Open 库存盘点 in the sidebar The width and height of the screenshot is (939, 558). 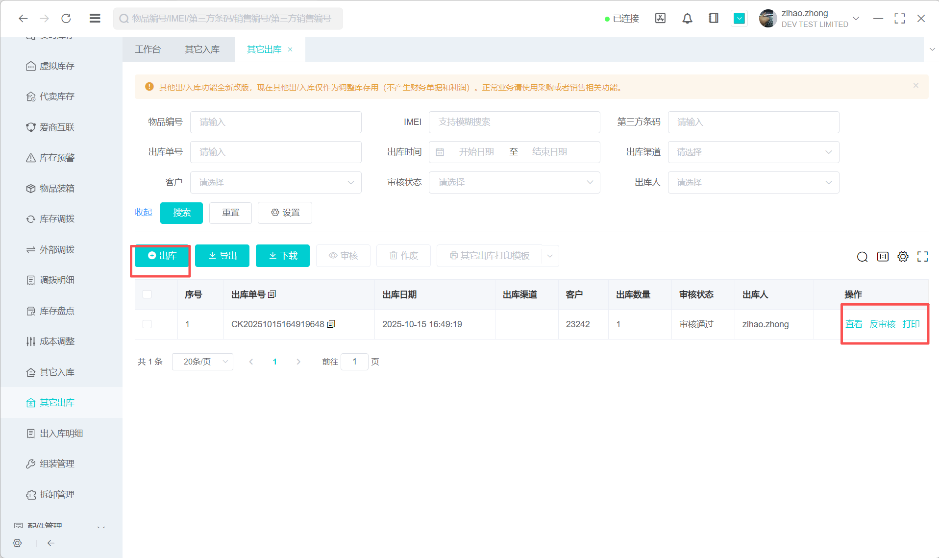57,311
